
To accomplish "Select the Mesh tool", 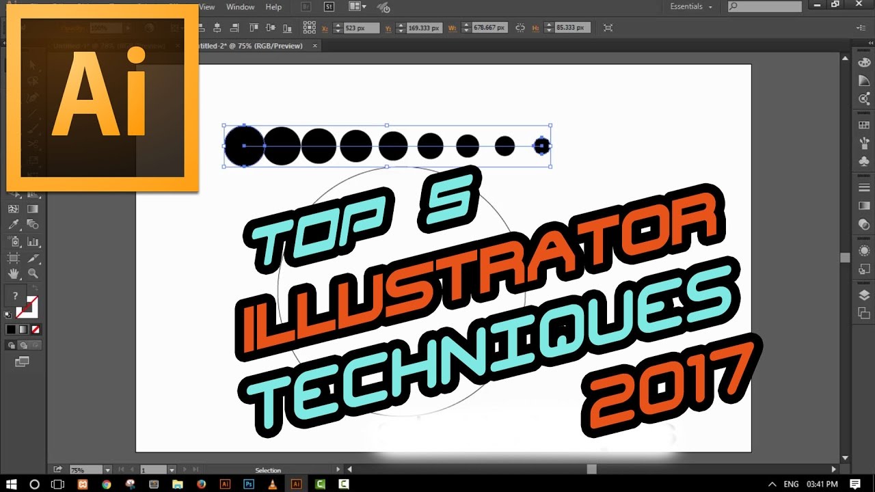I will (14, 208).
